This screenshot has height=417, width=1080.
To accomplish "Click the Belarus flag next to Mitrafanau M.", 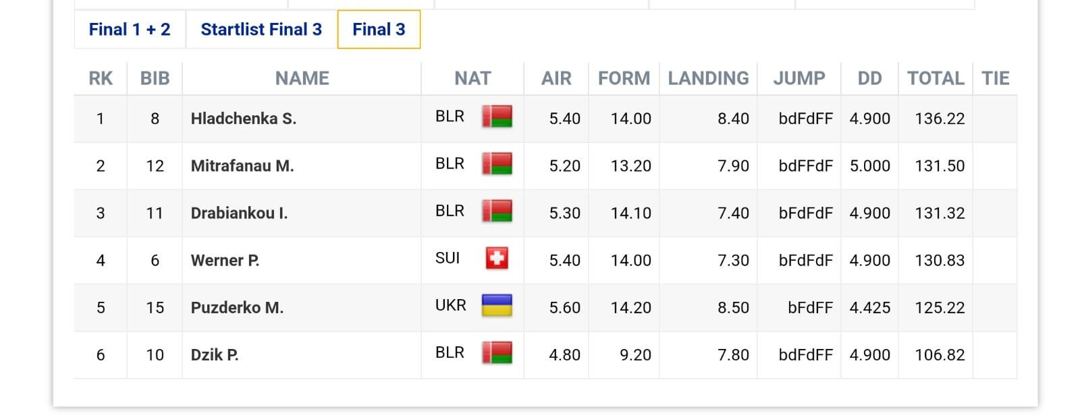I will pos(497,164).
